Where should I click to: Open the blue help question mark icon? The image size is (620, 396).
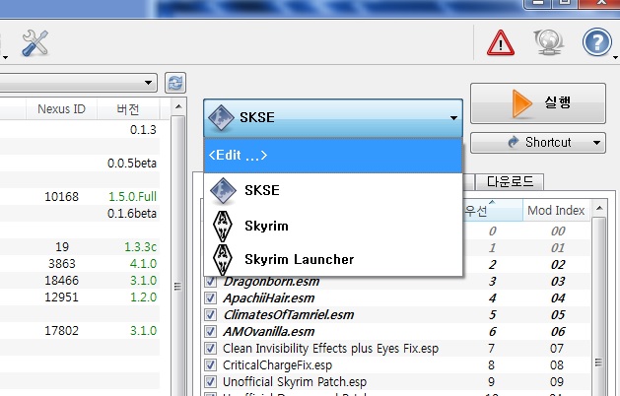596,42
